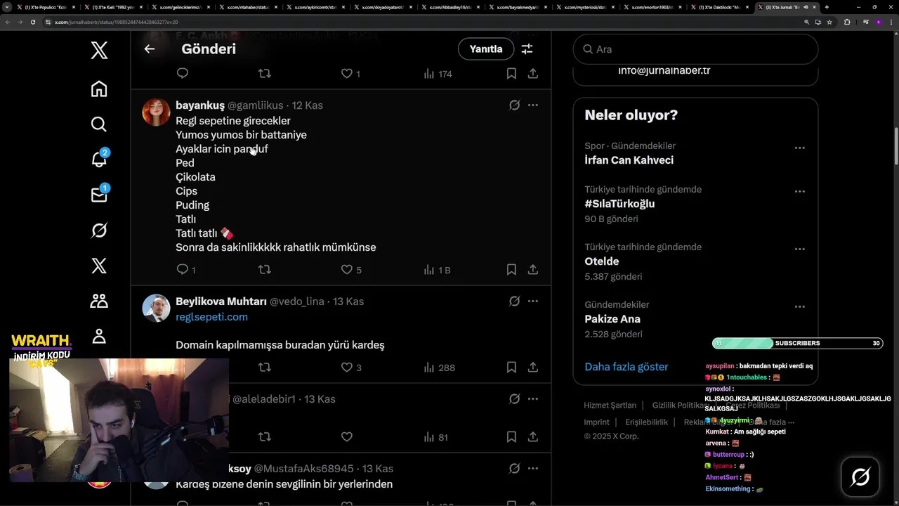The height and width of the screenshot is (506, 899).
Task: Open @vedo_lina profile handle
Action: coord(296,301)
